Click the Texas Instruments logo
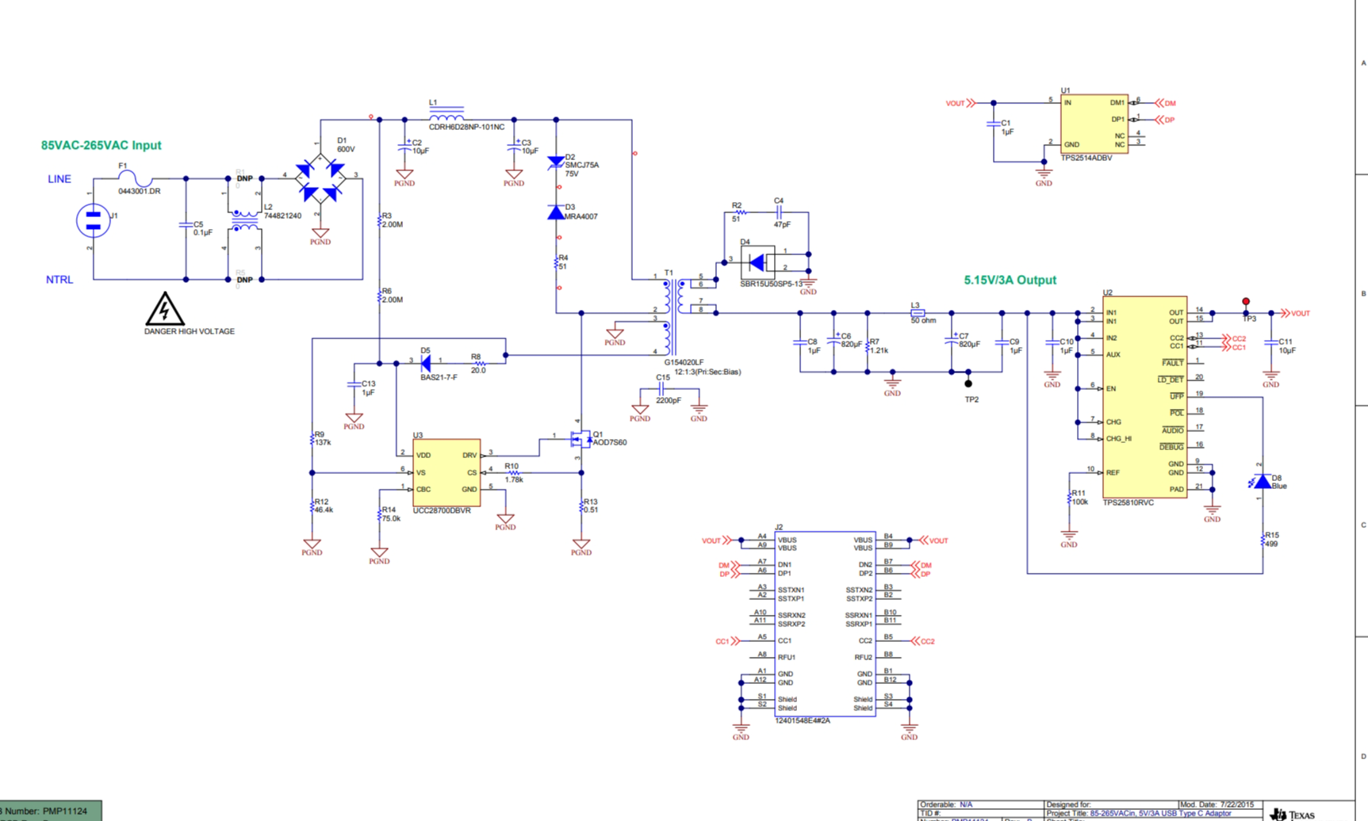 tap(1293, 814)
